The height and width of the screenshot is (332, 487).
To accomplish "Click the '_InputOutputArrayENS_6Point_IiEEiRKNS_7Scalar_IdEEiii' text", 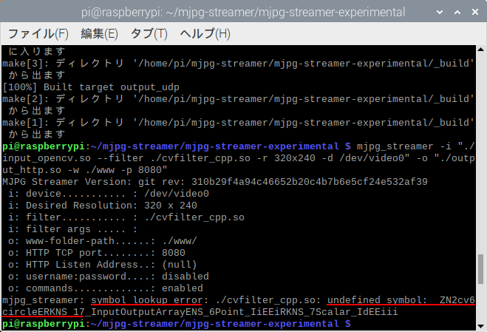I will click(241, 312).
